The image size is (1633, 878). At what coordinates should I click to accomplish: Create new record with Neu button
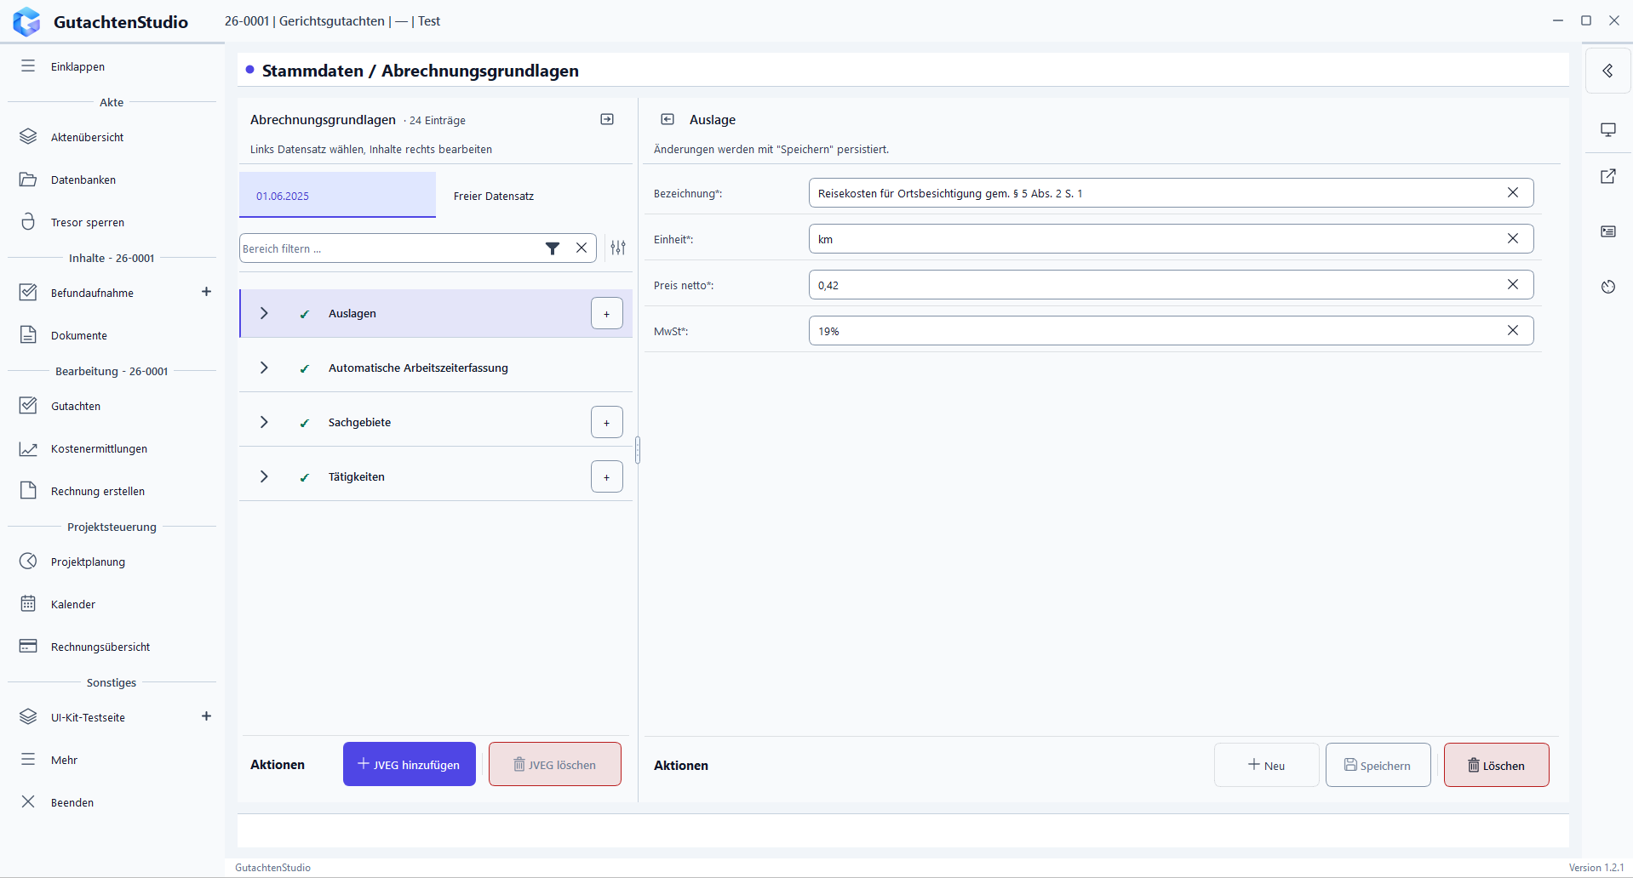1266,765
